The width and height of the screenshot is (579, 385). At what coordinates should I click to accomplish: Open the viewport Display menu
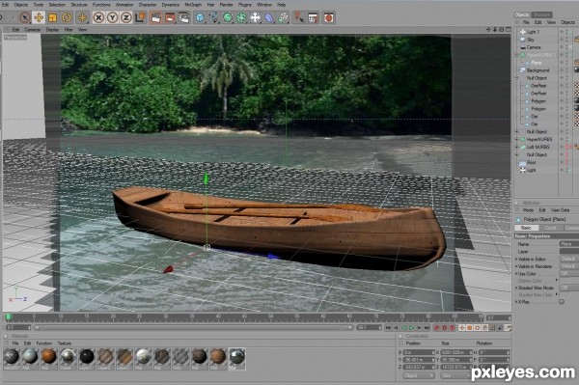pyautogui.click(x=52, y=30)
